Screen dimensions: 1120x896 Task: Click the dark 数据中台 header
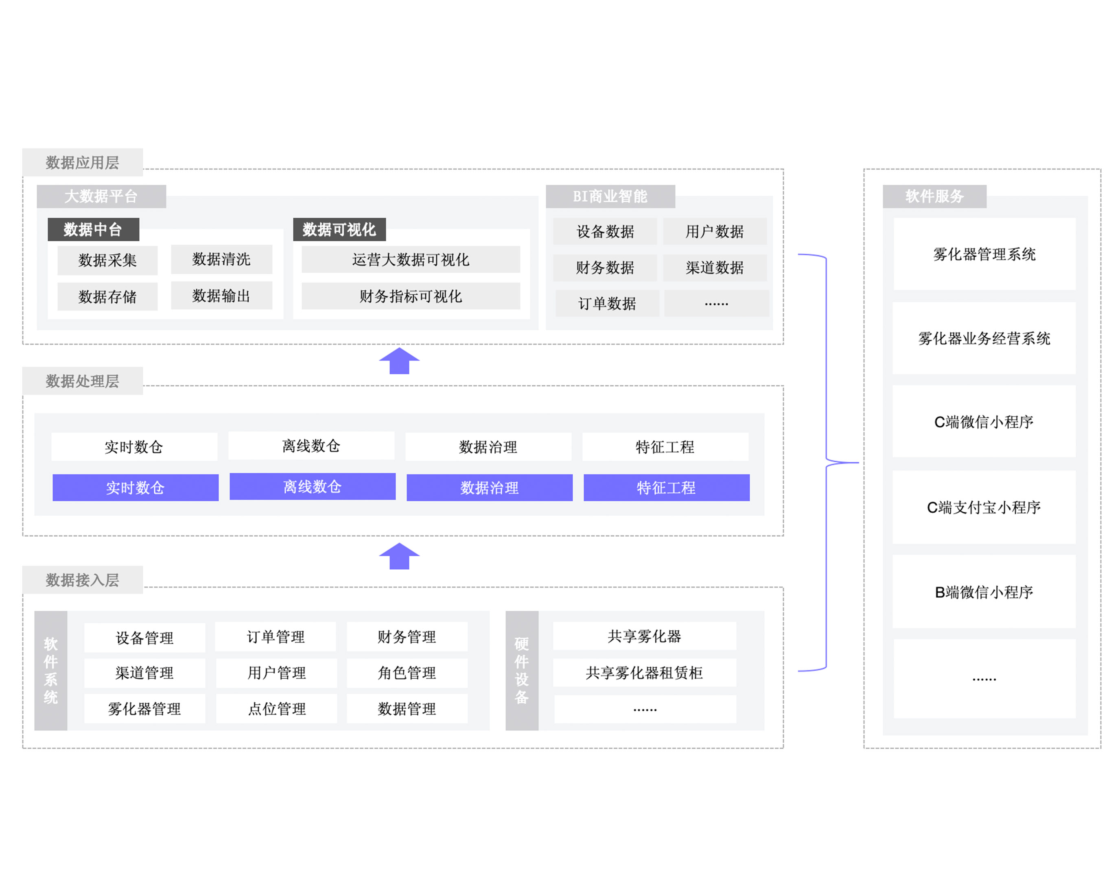click(94, 229)
